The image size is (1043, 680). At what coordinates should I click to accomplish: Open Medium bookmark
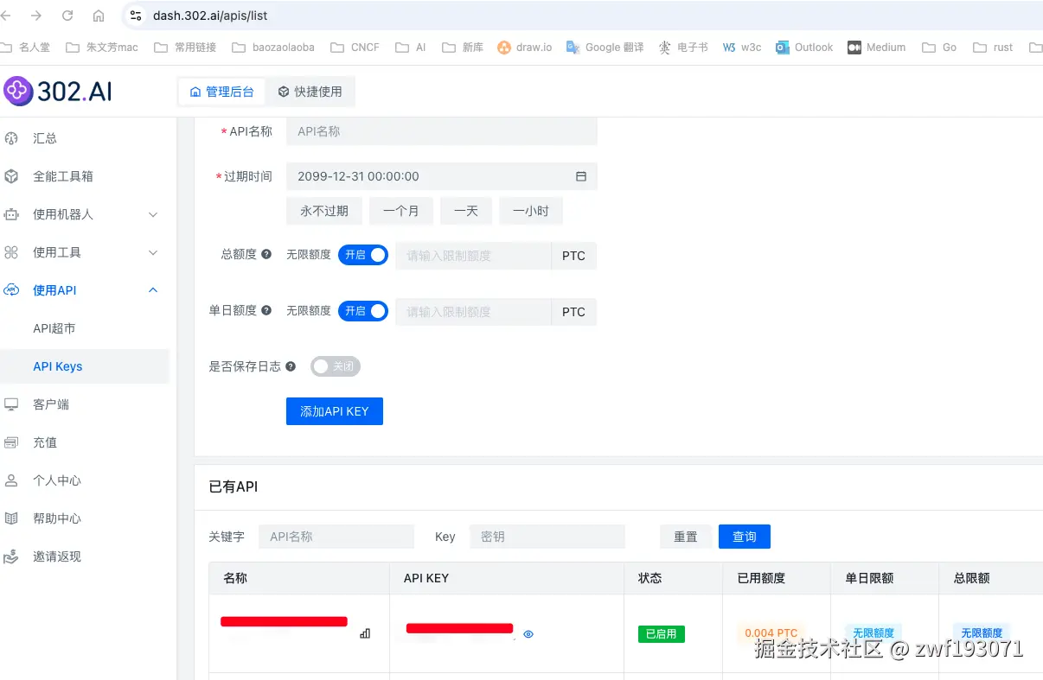(x=877, y=48)
